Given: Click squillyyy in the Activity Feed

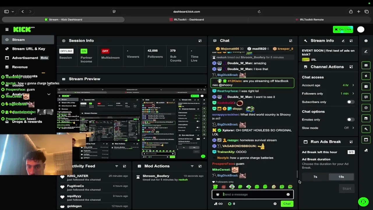Looking at the screenshot, I should pyautogui.click(x=74, y=196).
